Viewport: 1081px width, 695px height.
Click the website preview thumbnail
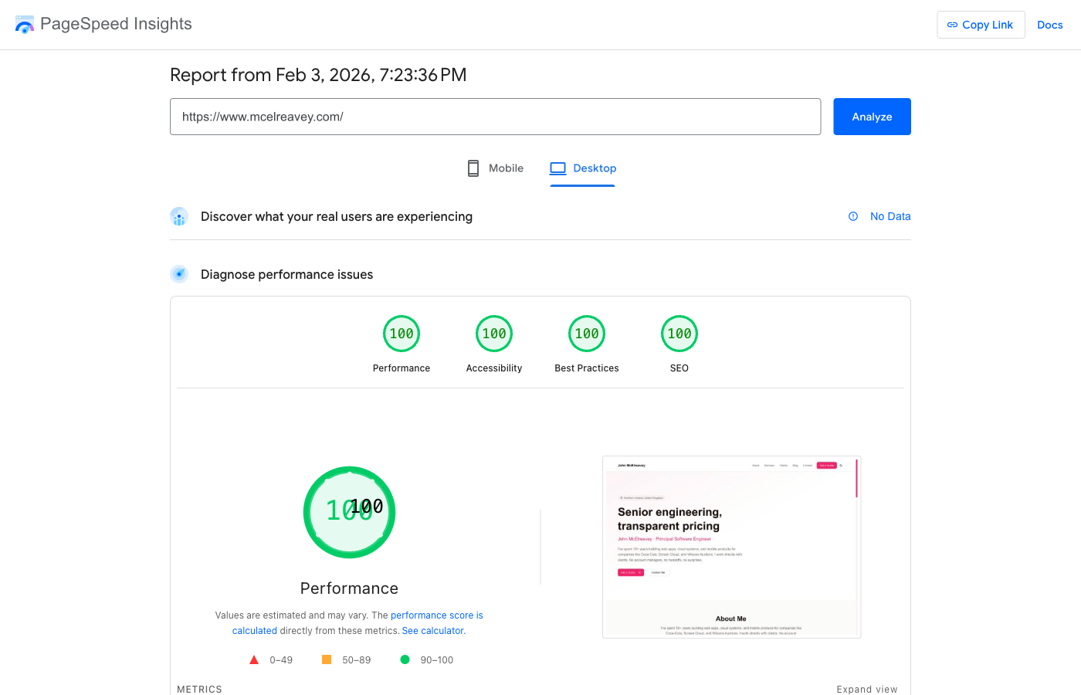coord(731,546)
